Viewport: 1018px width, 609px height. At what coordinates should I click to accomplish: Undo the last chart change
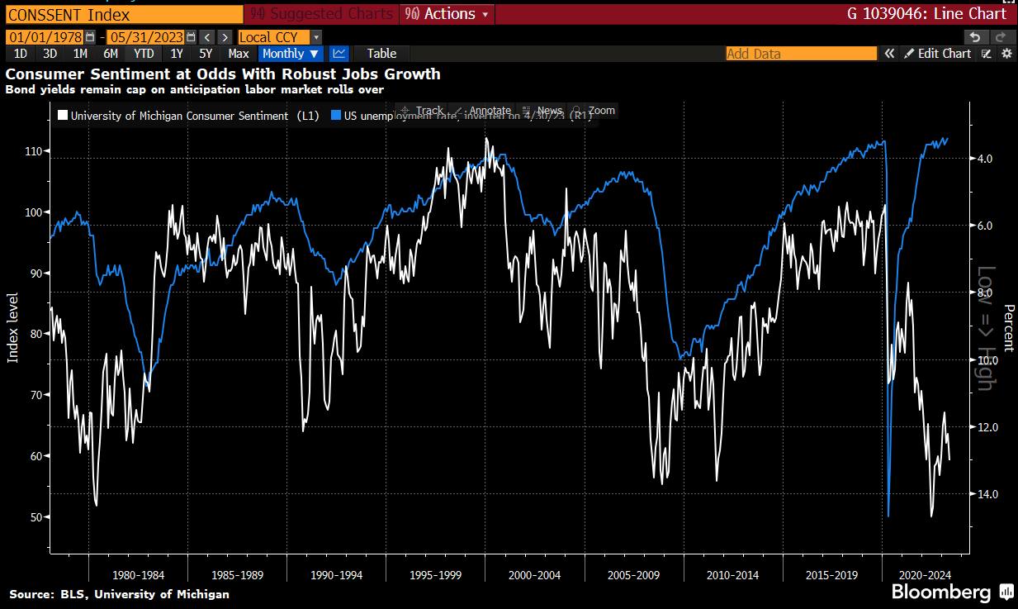coord(975,37)
